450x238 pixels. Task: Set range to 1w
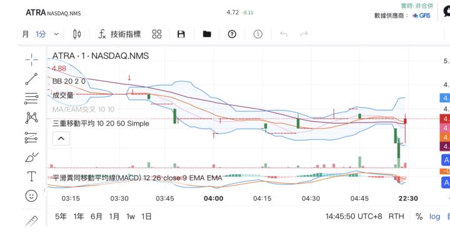(x=131, y=217)
